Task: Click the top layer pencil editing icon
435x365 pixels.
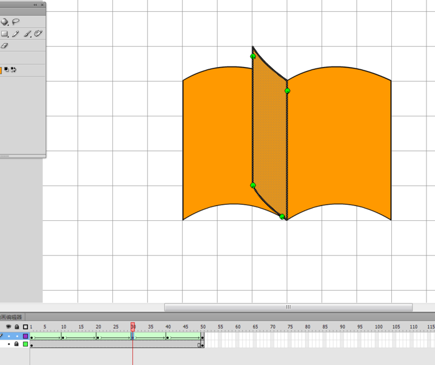Action: (1, 336)
